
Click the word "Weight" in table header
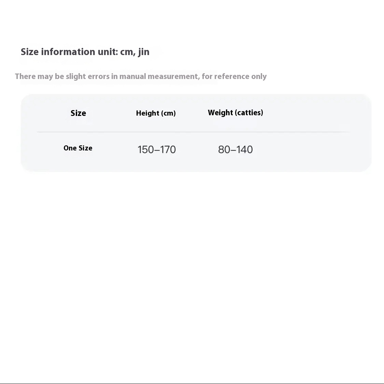point(221,112)
